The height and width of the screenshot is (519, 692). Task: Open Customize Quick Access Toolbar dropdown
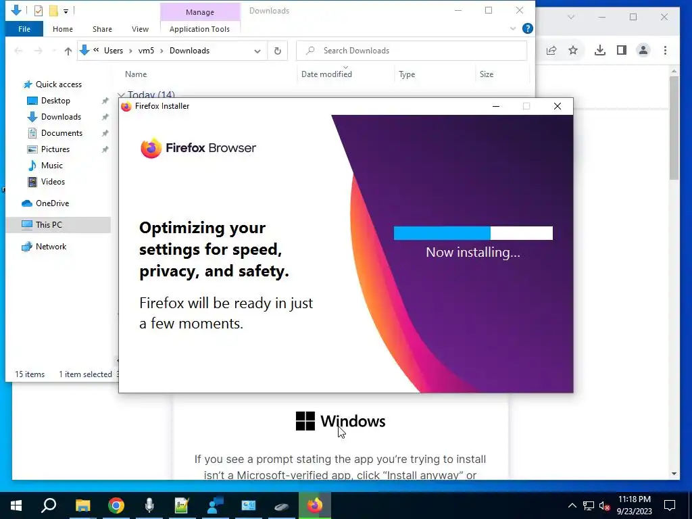point(66,11)
